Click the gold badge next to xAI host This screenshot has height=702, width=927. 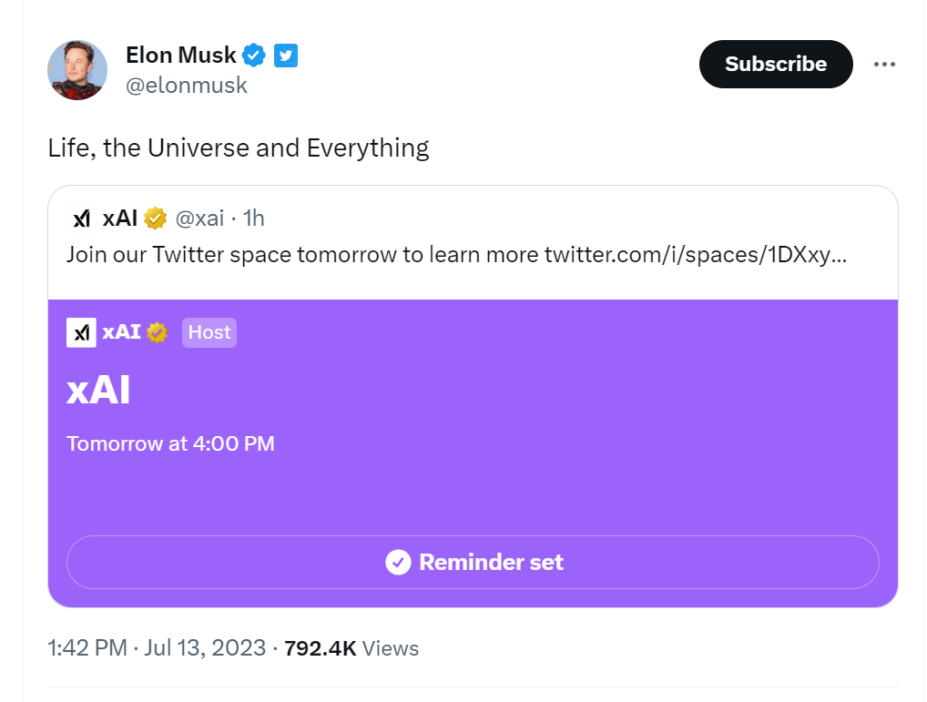[x=157, y=332]
